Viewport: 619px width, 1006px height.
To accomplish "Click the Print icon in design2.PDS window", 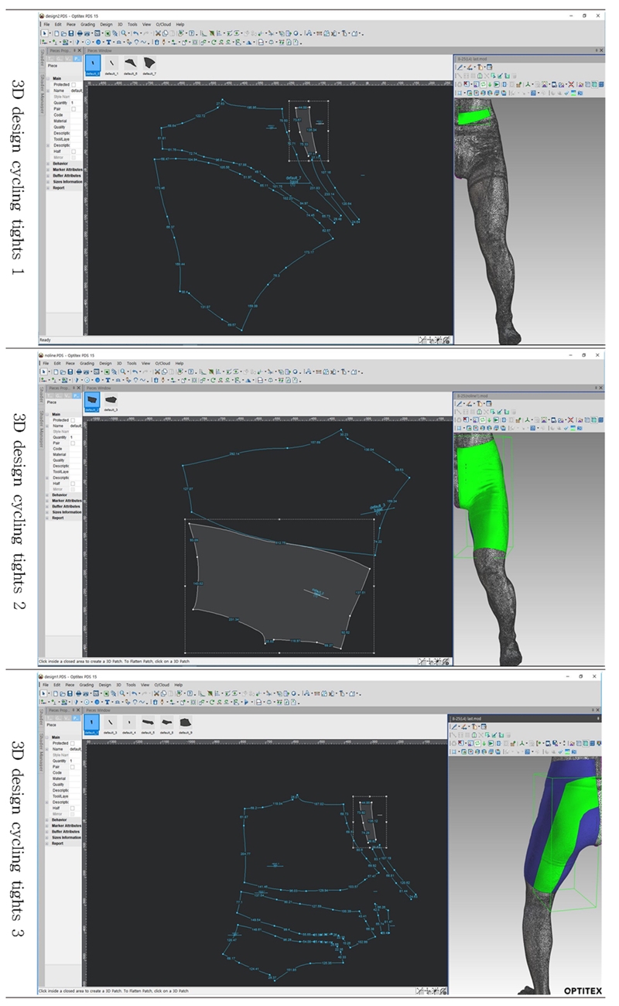I will coord(77,33).
